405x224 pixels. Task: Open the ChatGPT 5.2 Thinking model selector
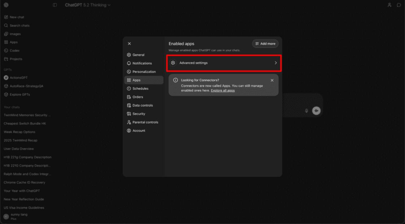(x=88, y=5)
